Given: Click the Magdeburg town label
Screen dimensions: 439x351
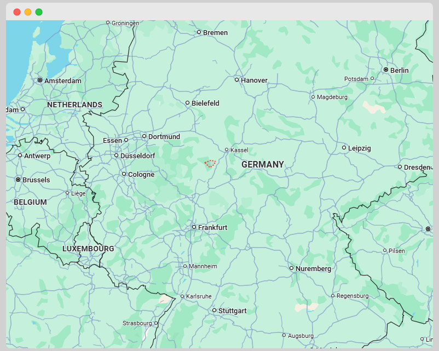Looking at the screenshot, I should click(x=332, y=97).
